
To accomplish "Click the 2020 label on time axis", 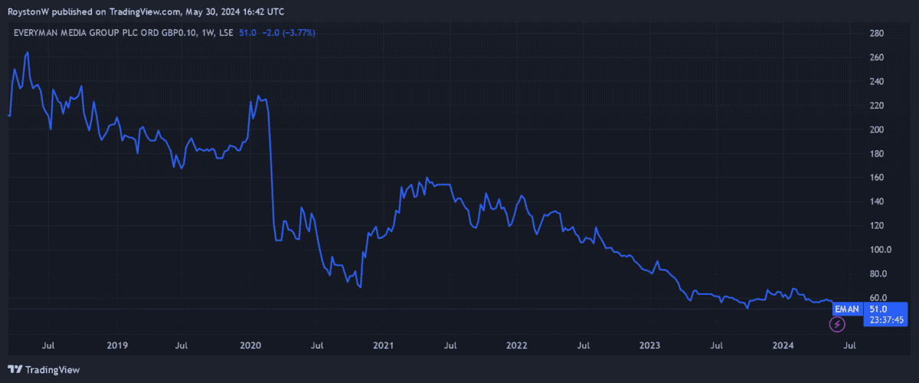I will [250, 345].
